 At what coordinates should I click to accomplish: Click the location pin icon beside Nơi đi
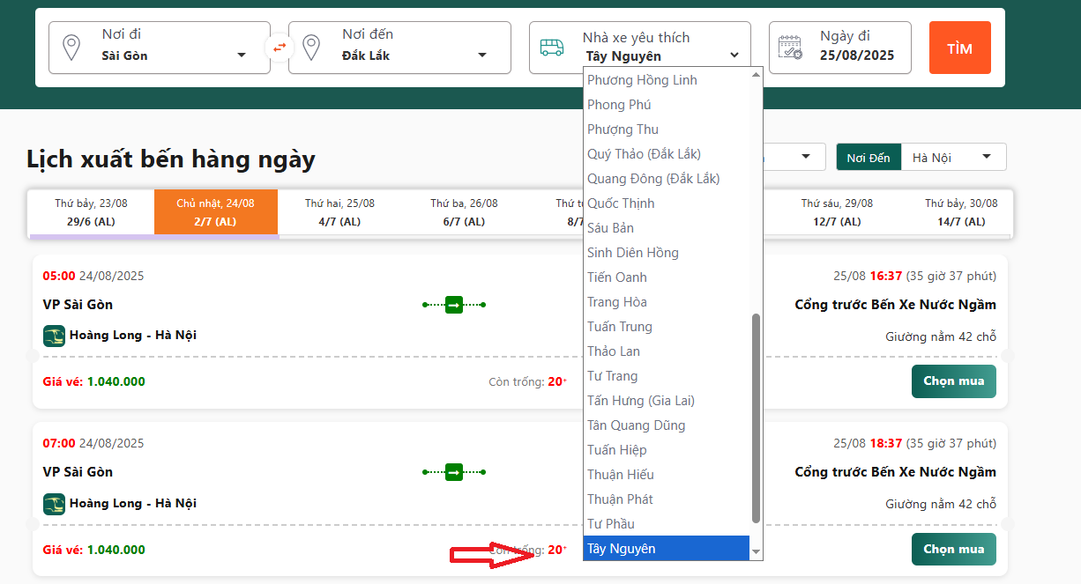coord(71,47)
